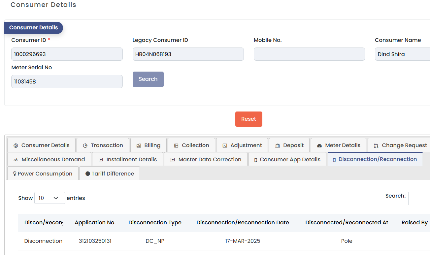
Task: Open the Show entries count dropdown
Action: [50, 198]
